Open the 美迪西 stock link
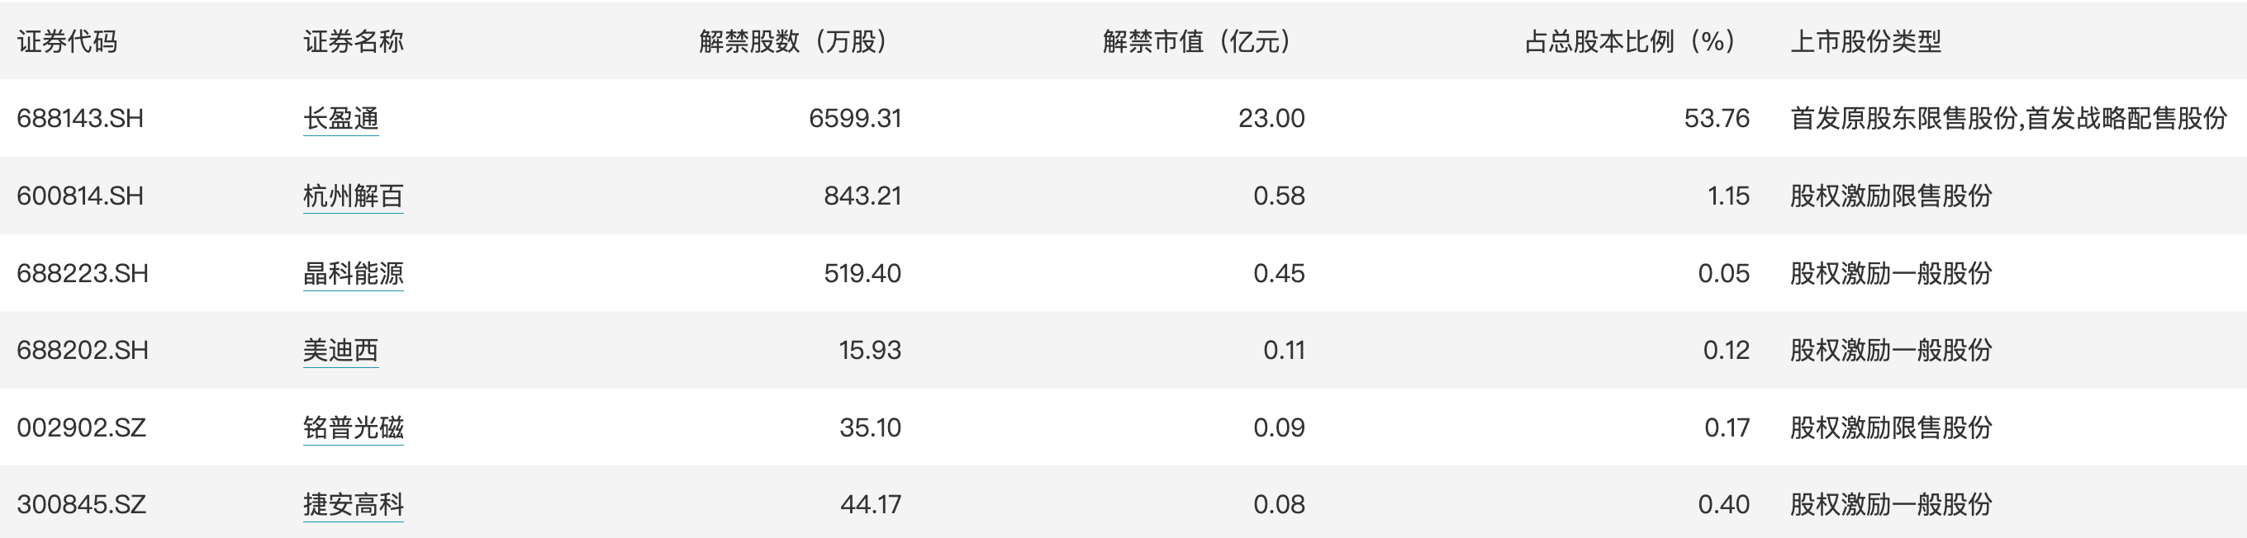The image size is (2247, 538). coord(340,351)
